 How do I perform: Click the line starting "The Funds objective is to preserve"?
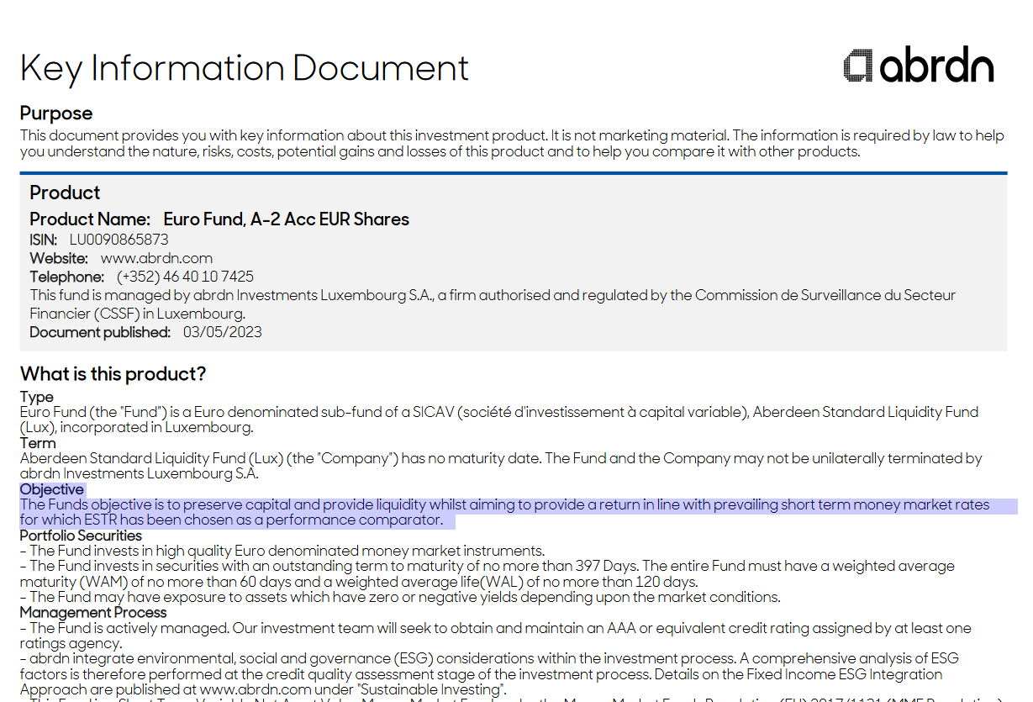(x=505, y=505)
